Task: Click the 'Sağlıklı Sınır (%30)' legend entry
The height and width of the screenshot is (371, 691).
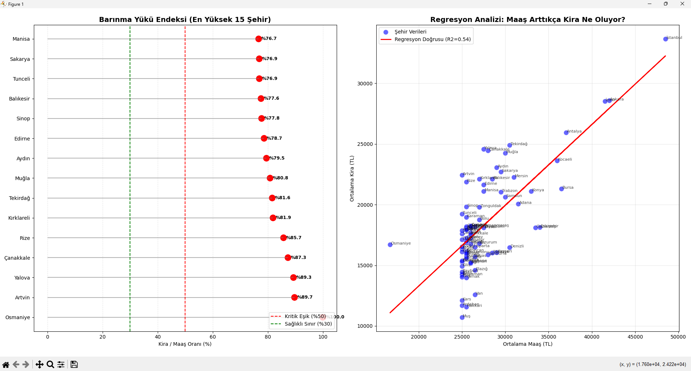Action: point(308,324)
